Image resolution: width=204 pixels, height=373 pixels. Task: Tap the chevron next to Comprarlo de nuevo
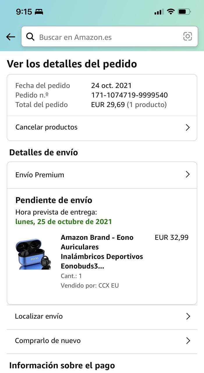(x=188, y=341)
